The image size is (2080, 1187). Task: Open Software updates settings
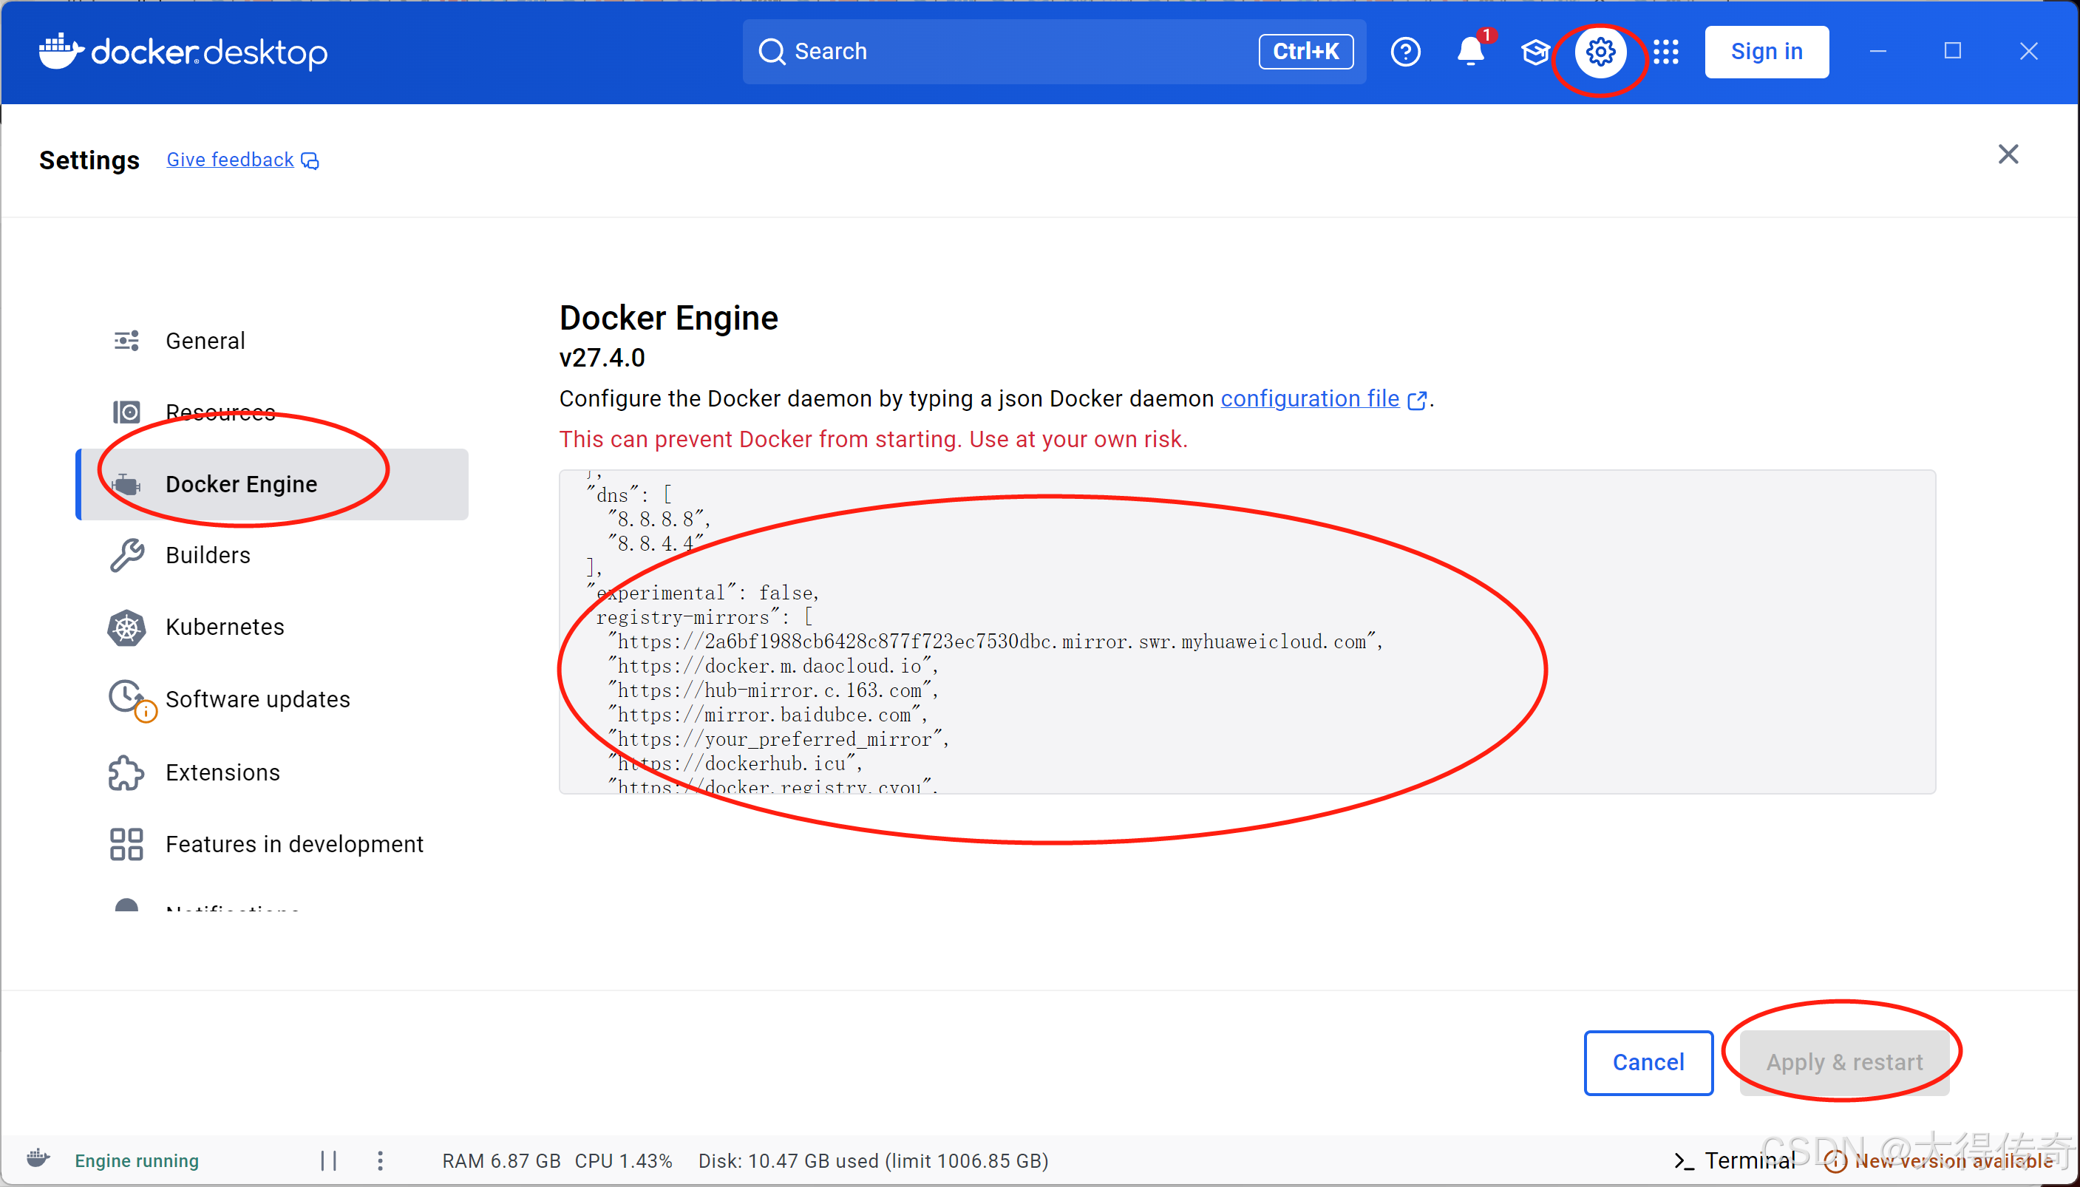tap(257, 699)
